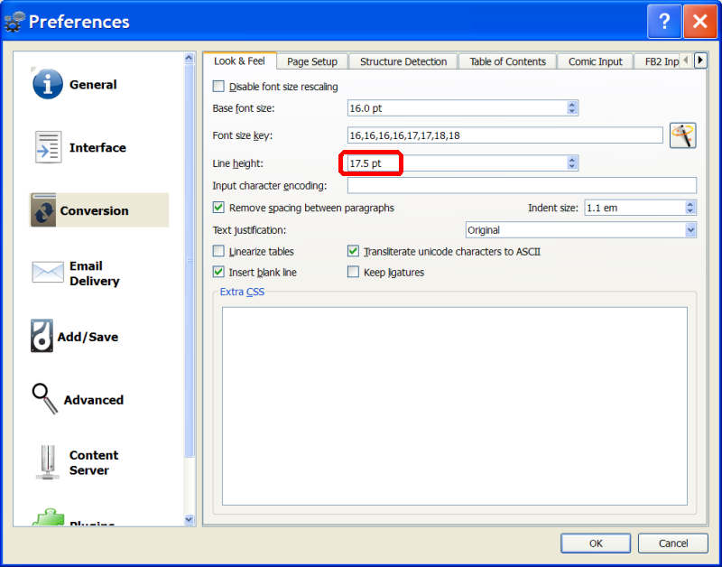Increase the Base font size value
Viewport: 722px width, 567px height.
tap(572, 105)
